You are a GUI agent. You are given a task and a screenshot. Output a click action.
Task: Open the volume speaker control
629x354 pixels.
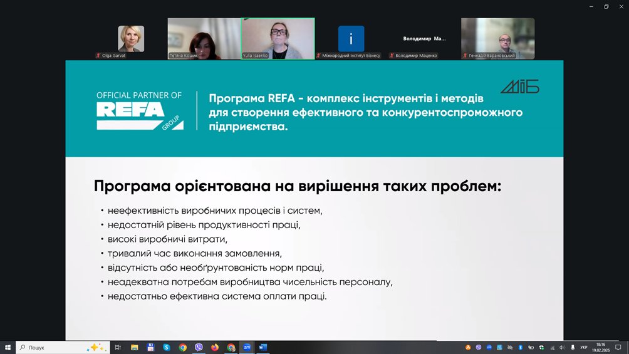click(x=562, y=347)
